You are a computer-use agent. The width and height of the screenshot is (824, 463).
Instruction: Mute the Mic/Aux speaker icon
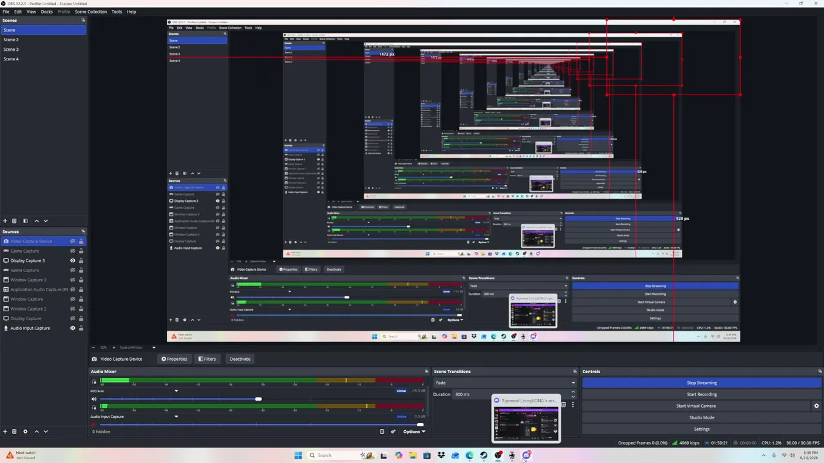[x=94, y=399]
